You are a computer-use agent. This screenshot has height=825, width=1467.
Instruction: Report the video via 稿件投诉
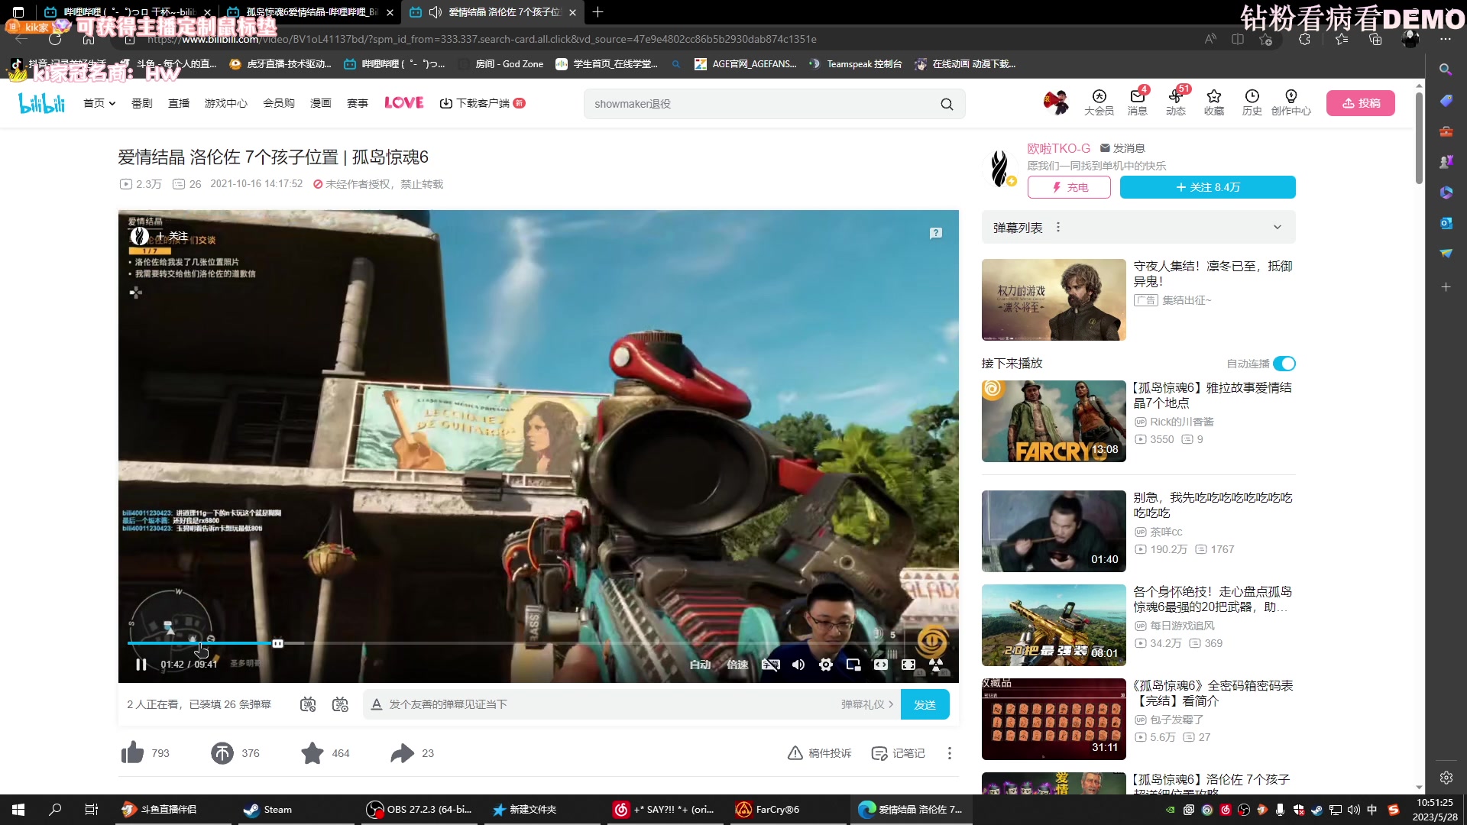click(x=819, y=753)
